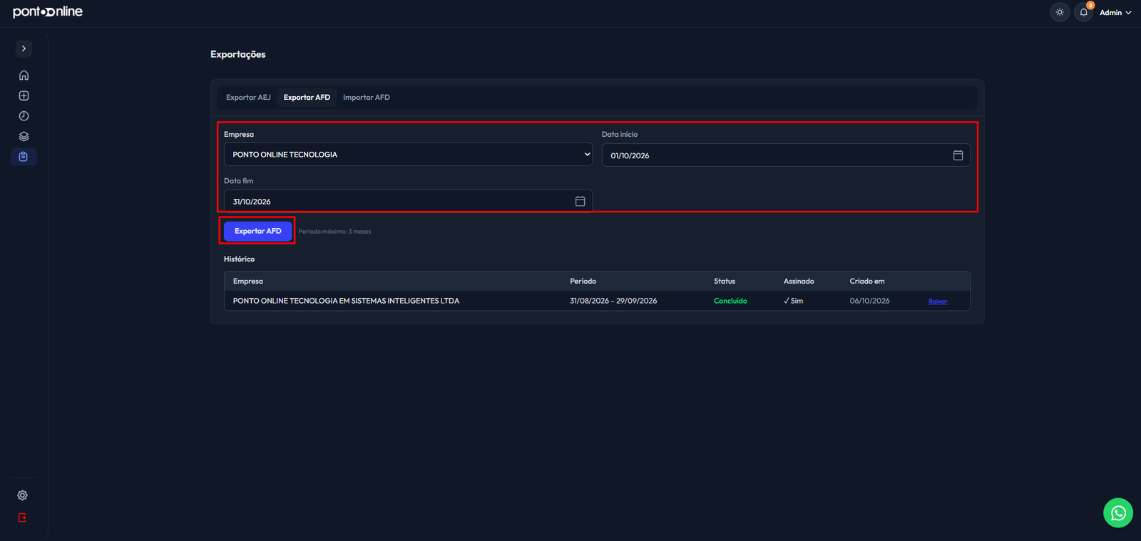Image resolution: width=1141 pixels, height=541 pixels.
Task: Click the plus-square sidebar icon
Action: (24, 96)
